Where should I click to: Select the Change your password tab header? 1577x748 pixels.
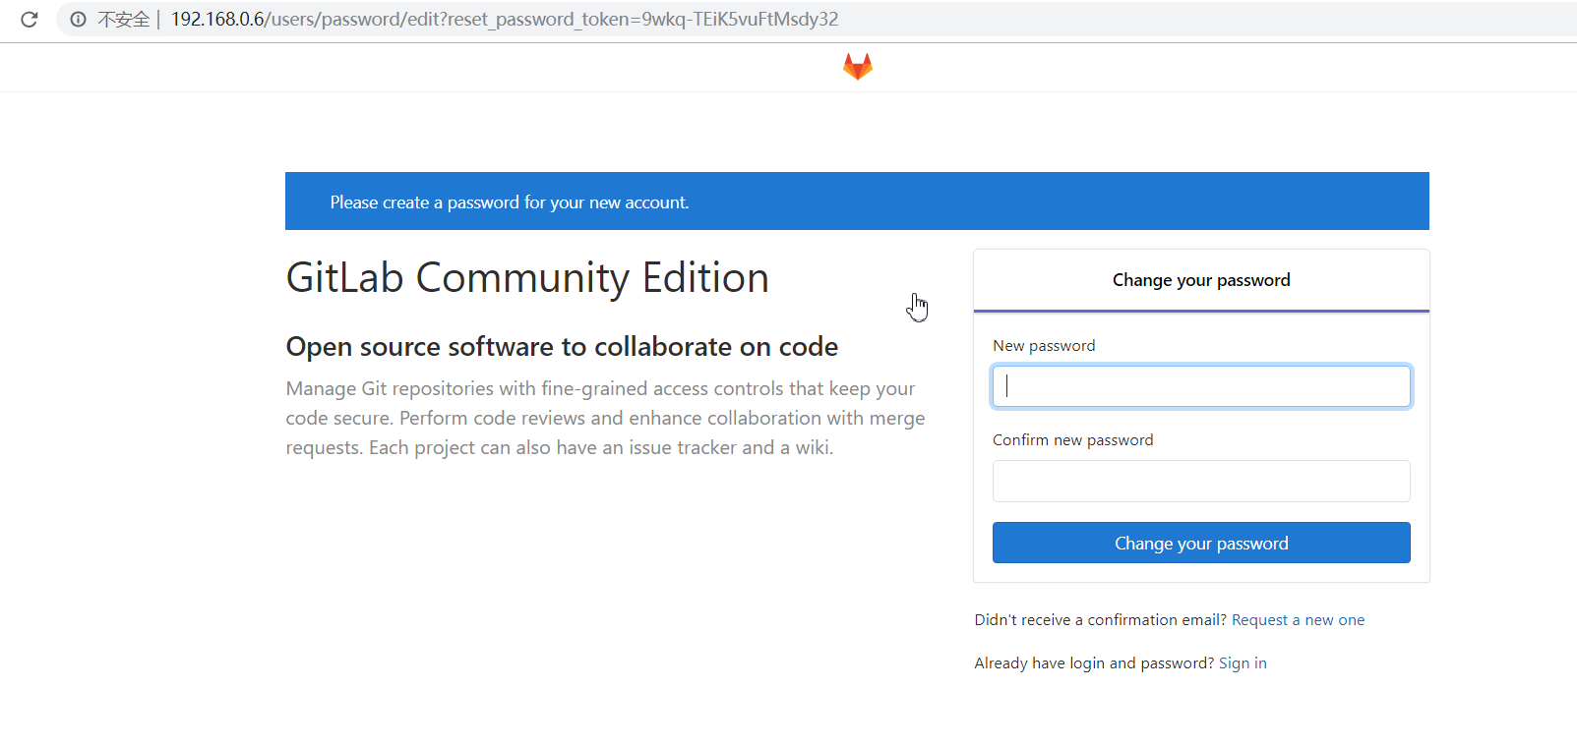coord(1201,280)
